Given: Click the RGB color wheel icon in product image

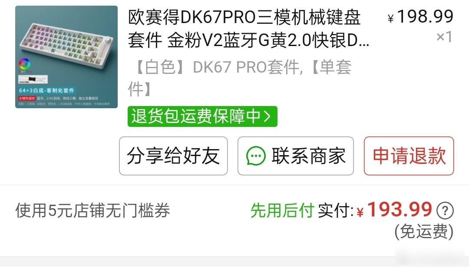Looking at the screenshot, I should coord(24,64).
